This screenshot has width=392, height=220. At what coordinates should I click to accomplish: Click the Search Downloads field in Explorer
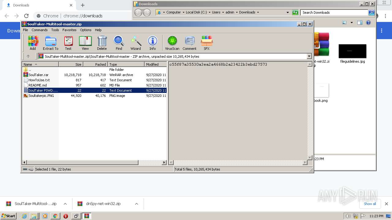(x=334, y=13)
